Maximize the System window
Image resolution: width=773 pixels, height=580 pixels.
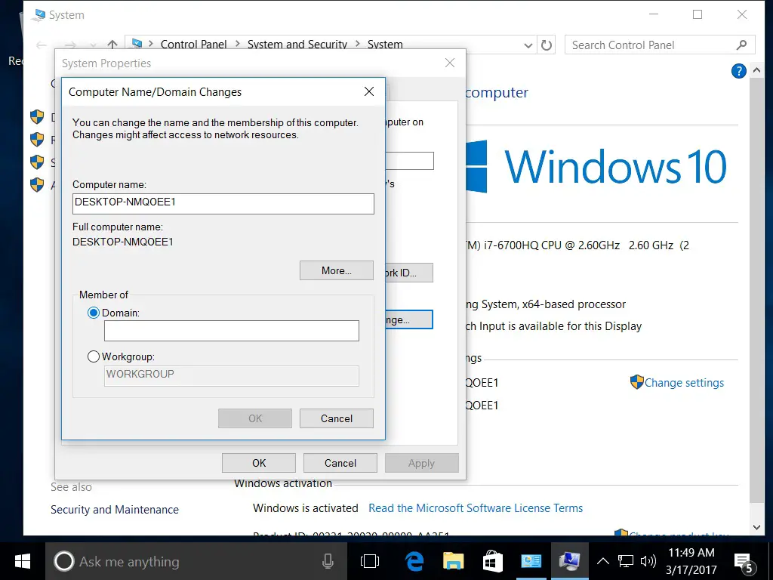698,14
